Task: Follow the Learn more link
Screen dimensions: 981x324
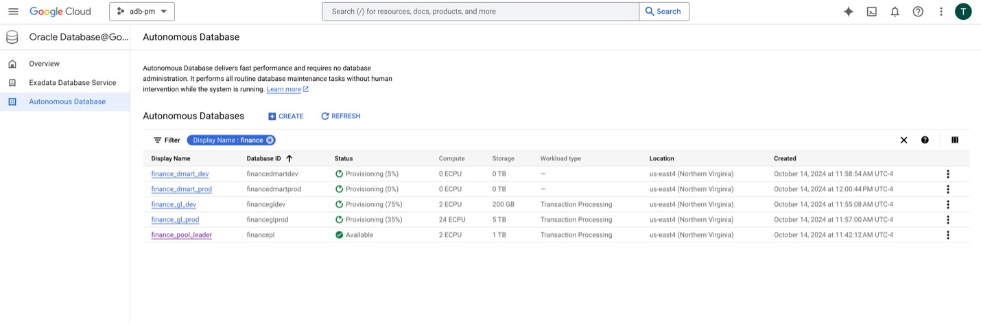Action: tap(287, 89)
